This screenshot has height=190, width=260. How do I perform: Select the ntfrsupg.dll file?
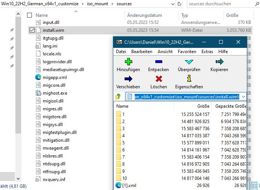pyautogui.click(x=54, y=172)
